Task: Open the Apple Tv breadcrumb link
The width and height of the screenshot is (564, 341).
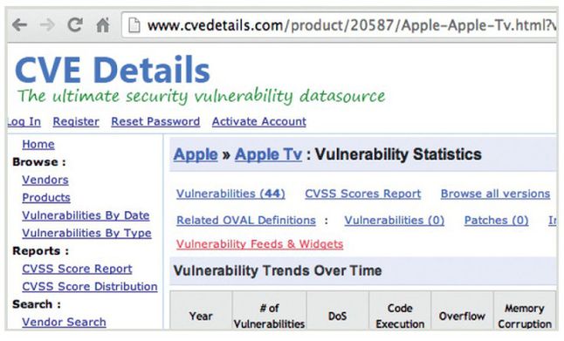Action: point(268,154)
